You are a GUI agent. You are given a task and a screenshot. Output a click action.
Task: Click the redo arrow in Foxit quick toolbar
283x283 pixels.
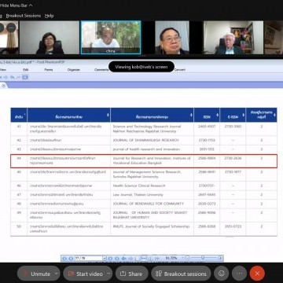[x=18, y=77]
